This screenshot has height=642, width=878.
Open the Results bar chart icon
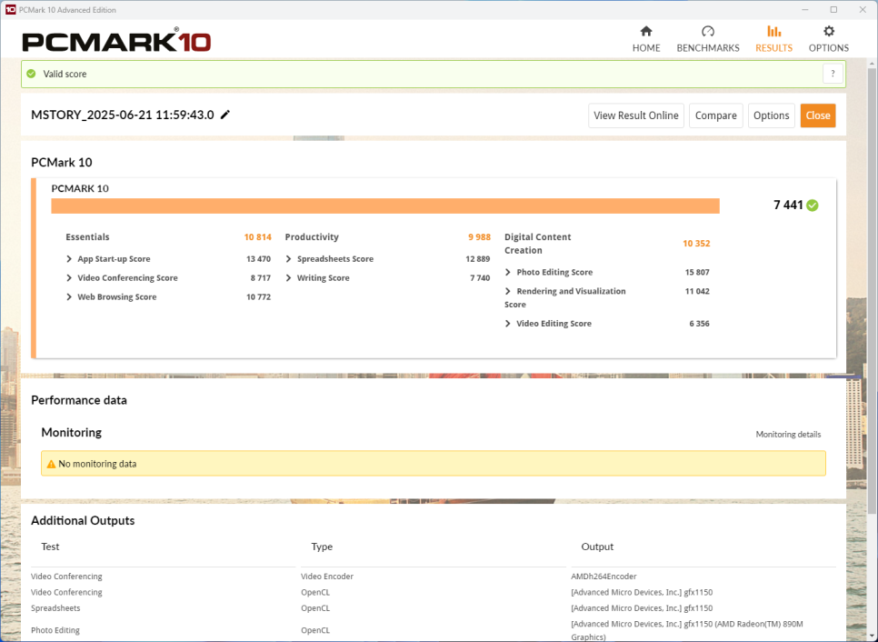773,32
